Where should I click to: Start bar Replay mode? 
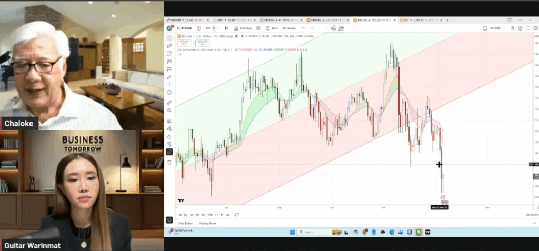(x=290, y=28)
